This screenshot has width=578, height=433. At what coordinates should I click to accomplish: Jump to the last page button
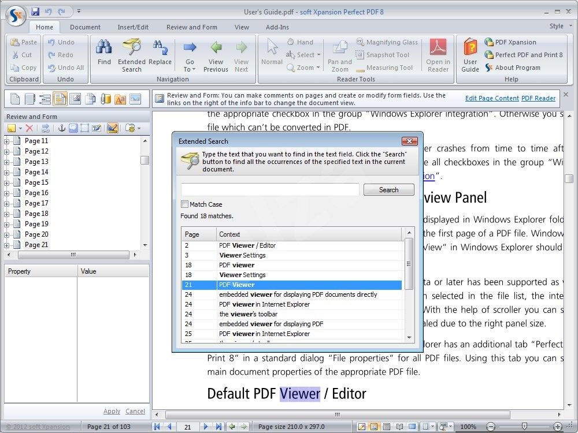218,427
